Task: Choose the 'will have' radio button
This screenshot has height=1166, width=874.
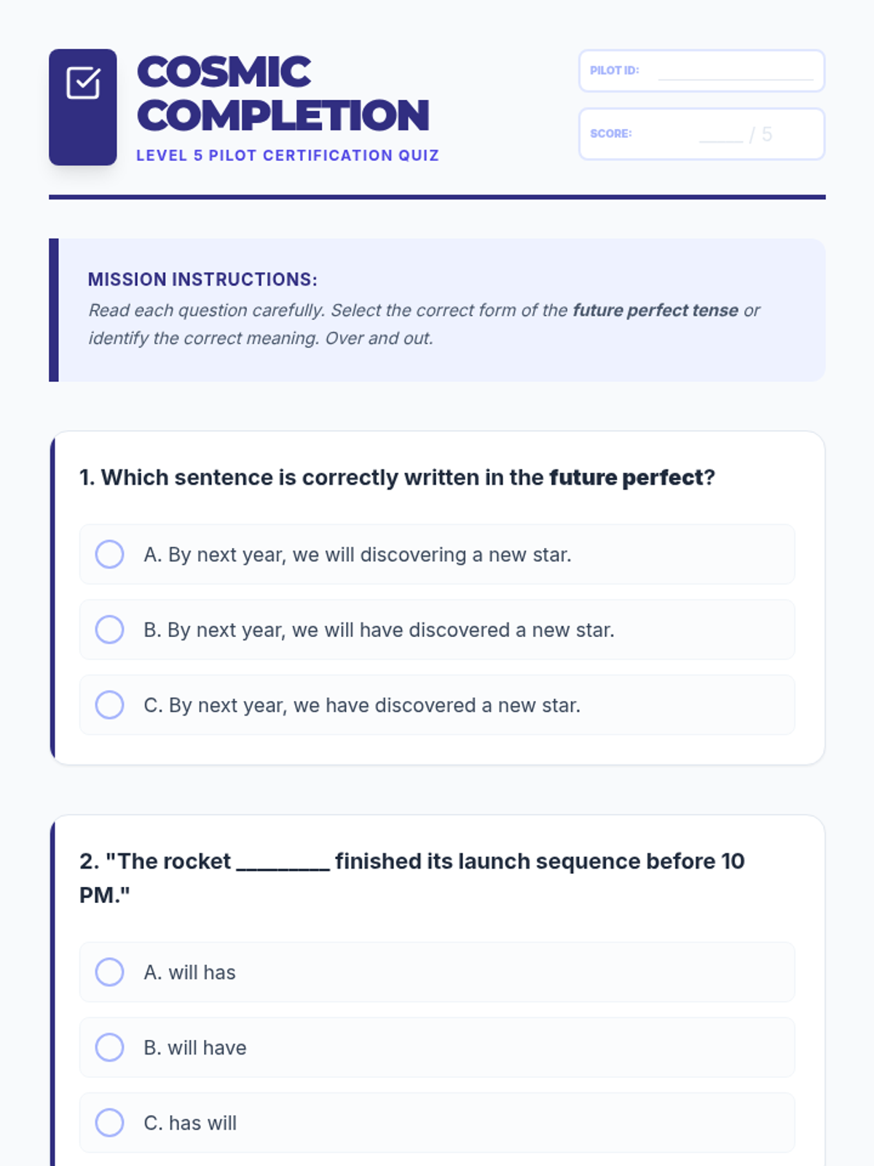Action: tap(109, 1047)
